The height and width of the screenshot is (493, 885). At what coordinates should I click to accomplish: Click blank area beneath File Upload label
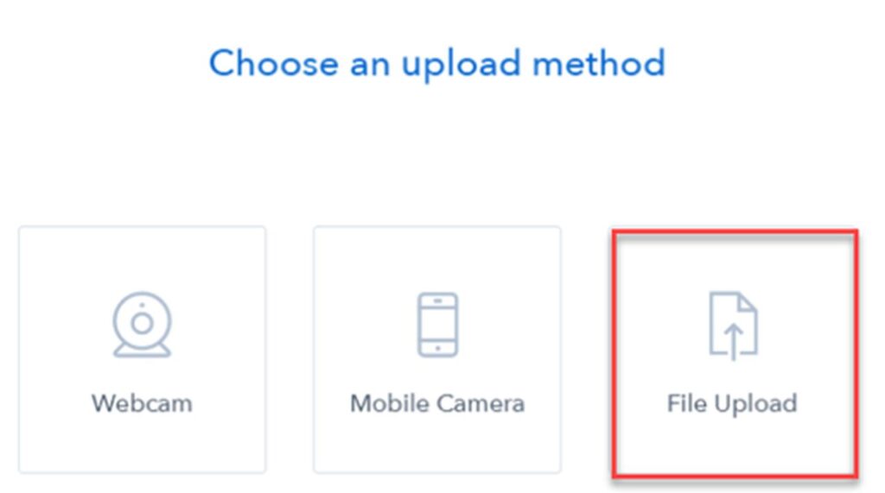click(735, 446)
